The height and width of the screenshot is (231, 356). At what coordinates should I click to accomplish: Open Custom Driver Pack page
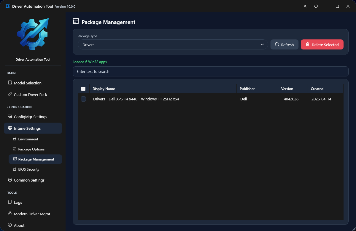(x=33, y=94)
